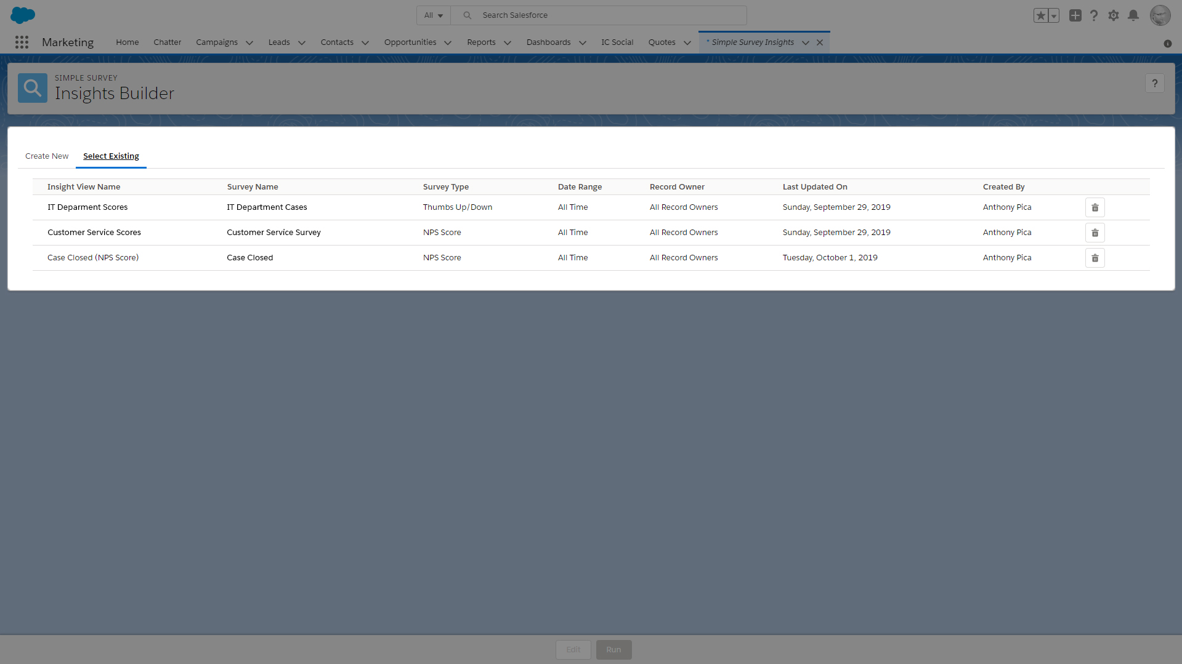
Task: Delete the IT Deparment Scores insight view
Action: [1095, 207]
